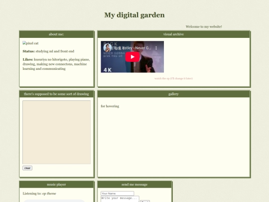Click inside the beige drawing canvas
The width and height of the screenshot is (269, 202).
56,132
